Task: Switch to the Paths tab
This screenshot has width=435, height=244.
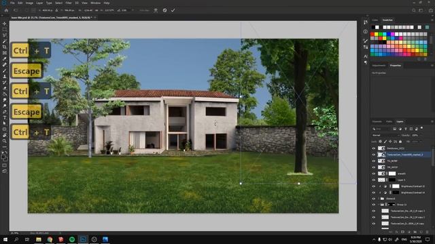Action: (389, 121)
